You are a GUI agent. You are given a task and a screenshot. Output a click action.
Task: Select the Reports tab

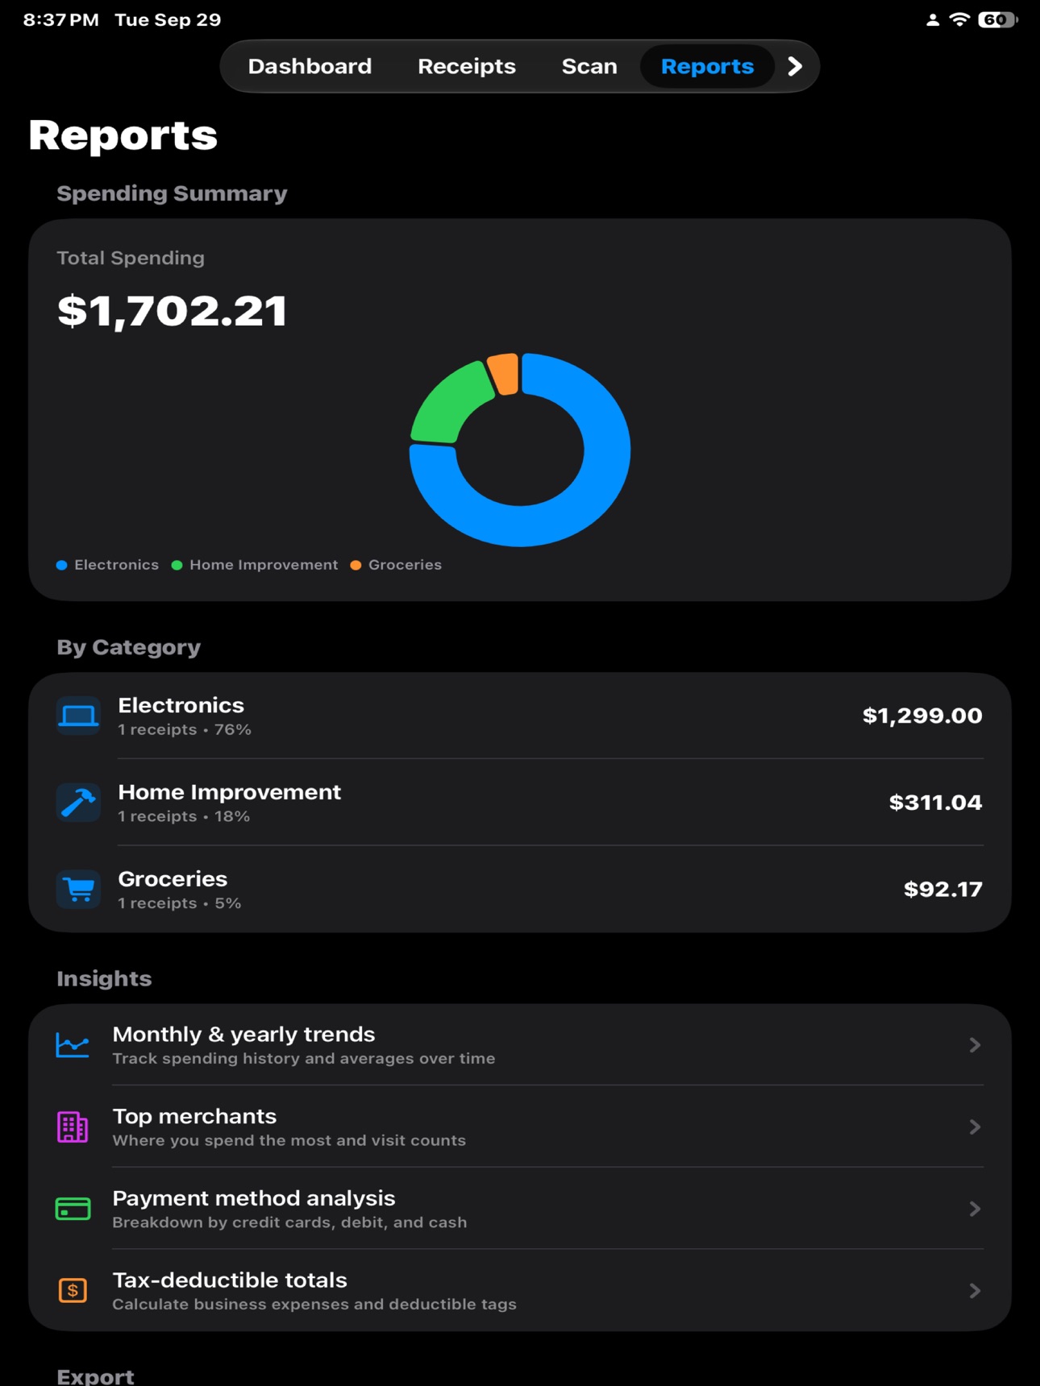click(x=707, y=66)
